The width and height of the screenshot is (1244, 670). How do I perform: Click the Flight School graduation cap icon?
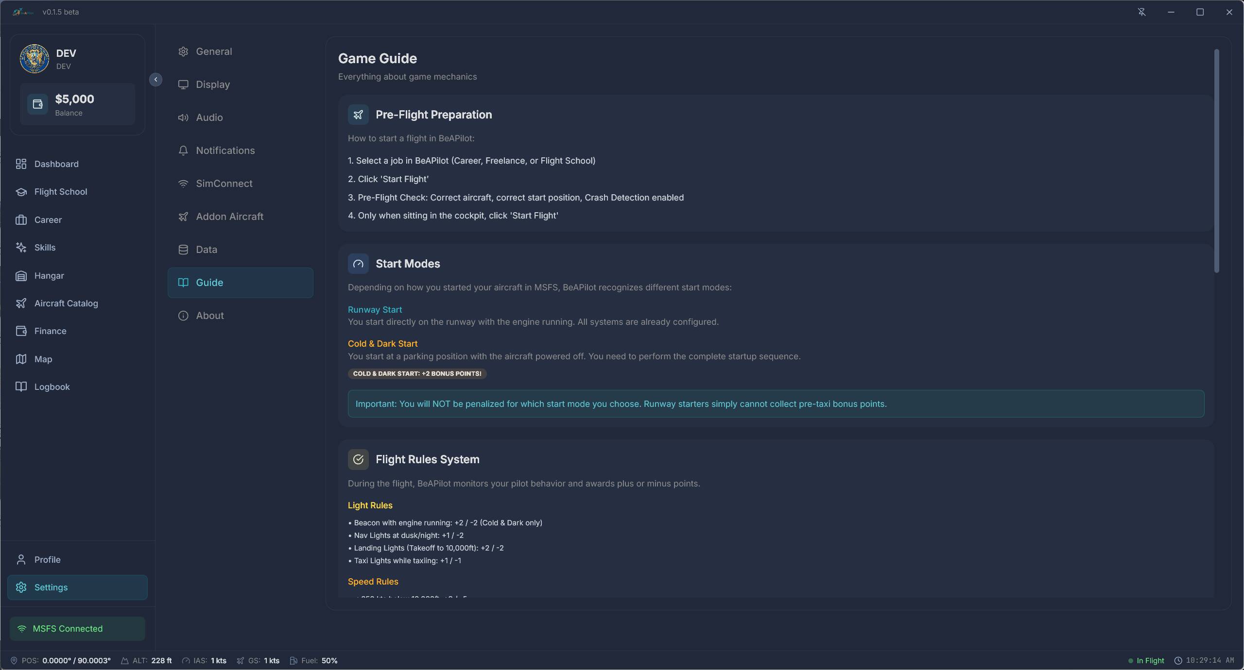21,192
